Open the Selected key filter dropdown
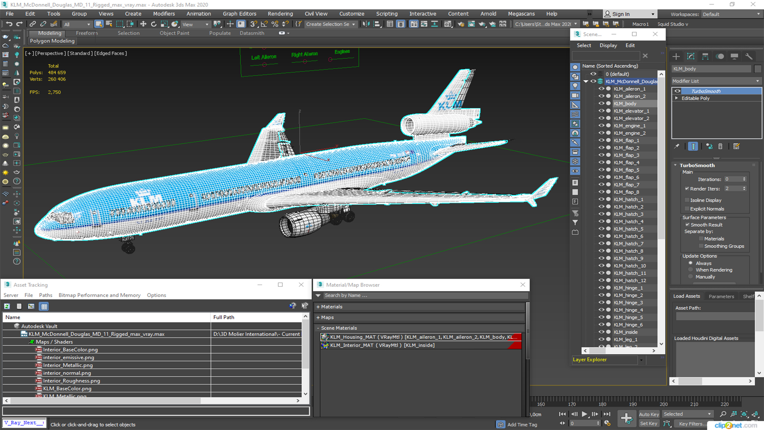 coord(688,414)
